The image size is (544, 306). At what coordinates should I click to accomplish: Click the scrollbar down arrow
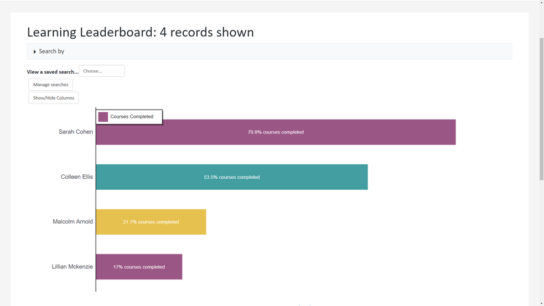click(541, 303)
